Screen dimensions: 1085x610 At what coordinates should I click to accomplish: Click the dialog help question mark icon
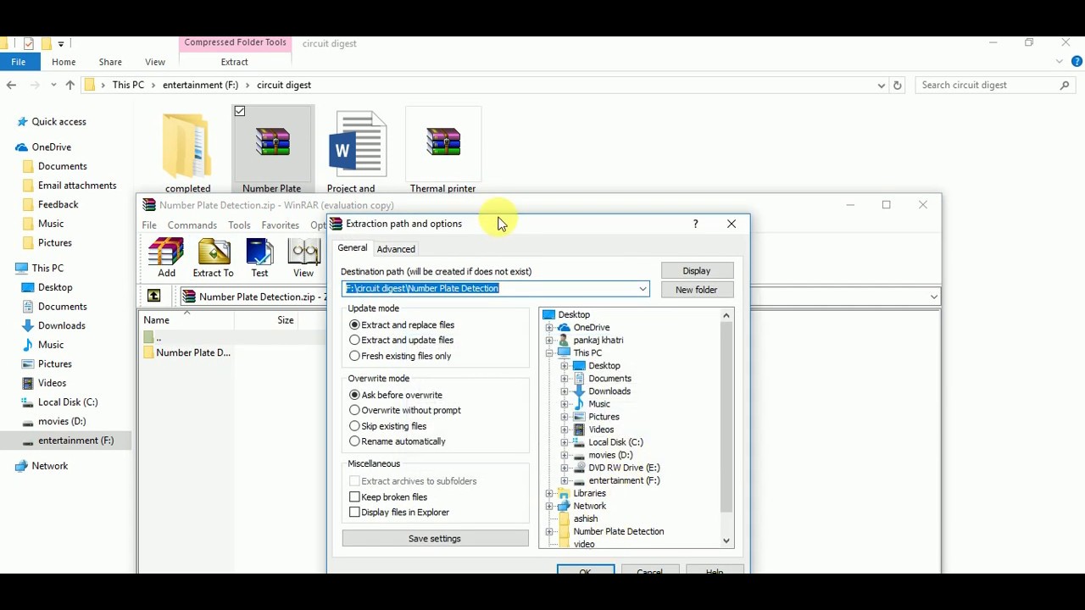[x=695, y=224]
